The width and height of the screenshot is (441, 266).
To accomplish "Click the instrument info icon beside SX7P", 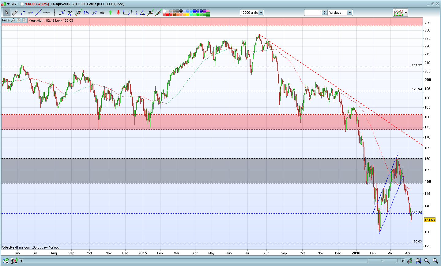I will click(x=22, y=4).
